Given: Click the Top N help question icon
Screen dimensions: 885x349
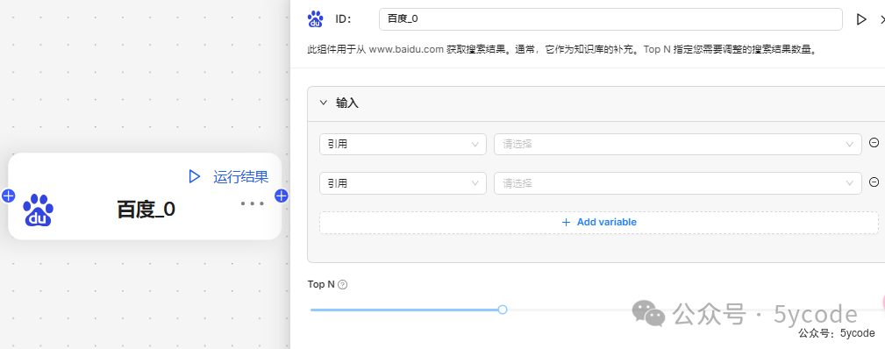Looking at the screenshot, I should [x=342, y=285].
